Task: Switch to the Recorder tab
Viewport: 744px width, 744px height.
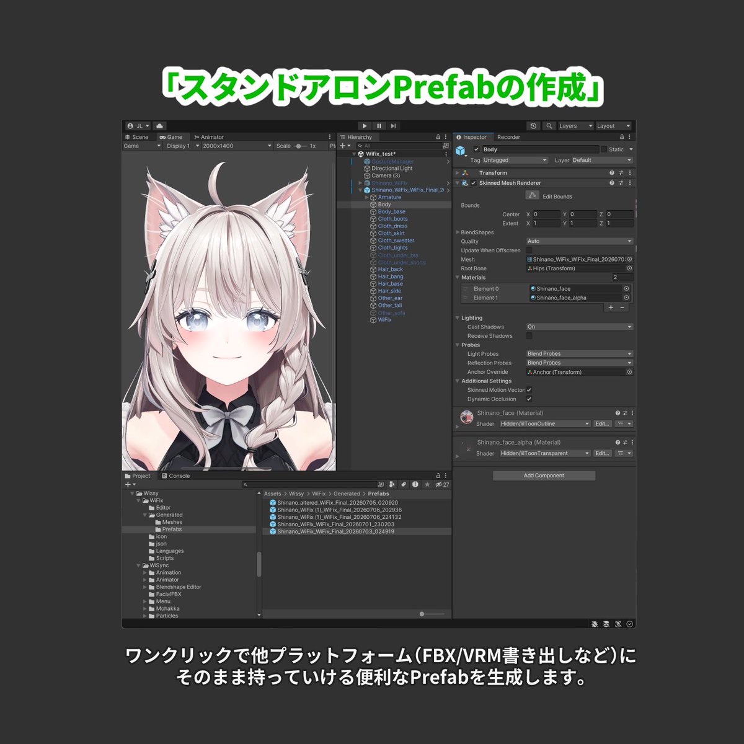Action: 508,137
